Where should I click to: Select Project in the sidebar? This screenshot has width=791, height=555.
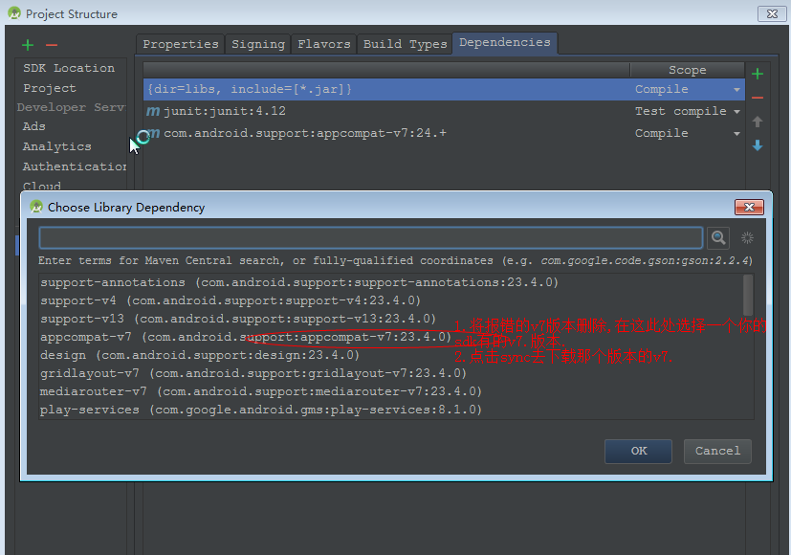coord(50,88)
